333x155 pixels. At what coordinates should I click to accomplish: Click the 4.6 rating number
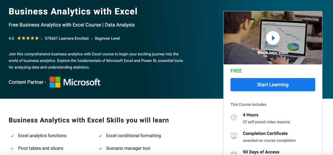(11, 39)
